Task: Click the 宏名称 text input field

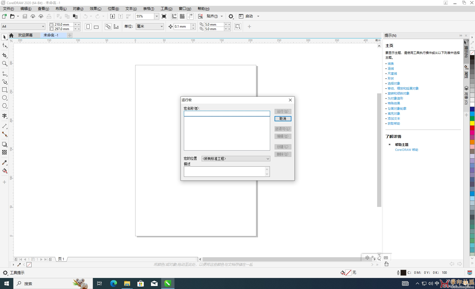Action: click(227, 114)
